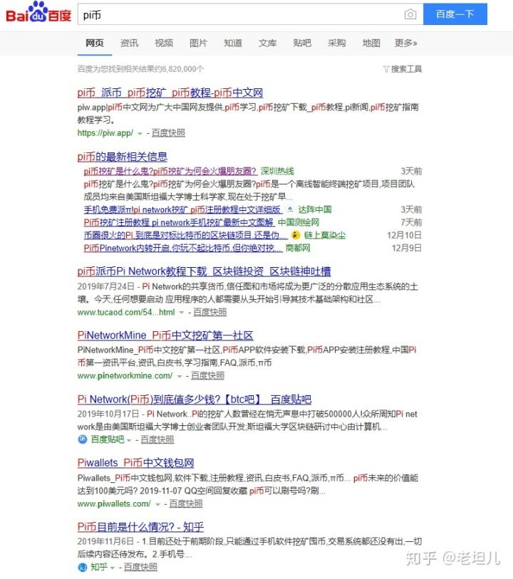Click the www.tucaod.com/54...html URL
This screenshot has width=513, height=579.
[126, 312]
